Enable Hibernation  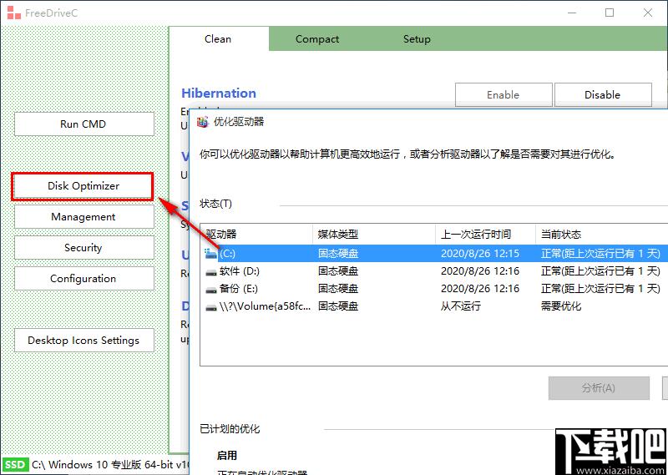504,94
